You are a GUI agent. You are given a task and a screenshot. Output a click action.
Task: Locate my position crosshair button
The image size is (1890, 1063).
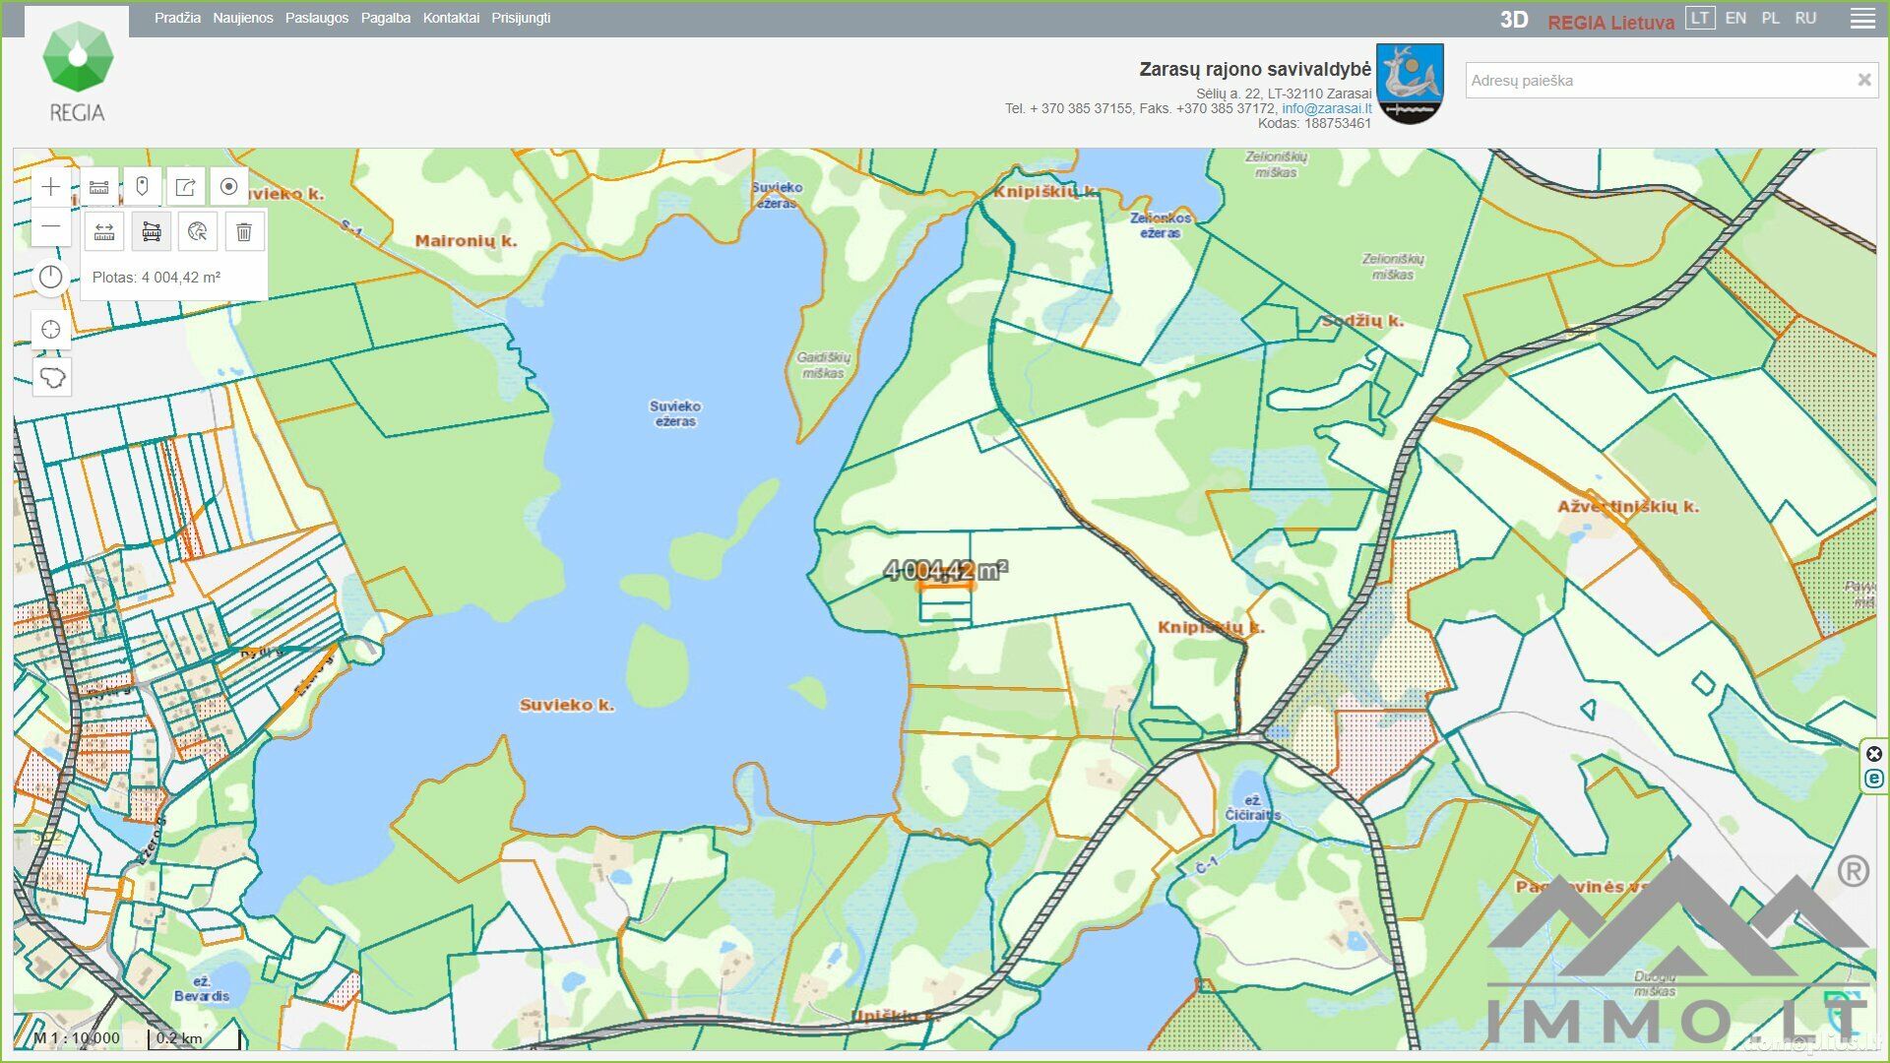(51, 330)
